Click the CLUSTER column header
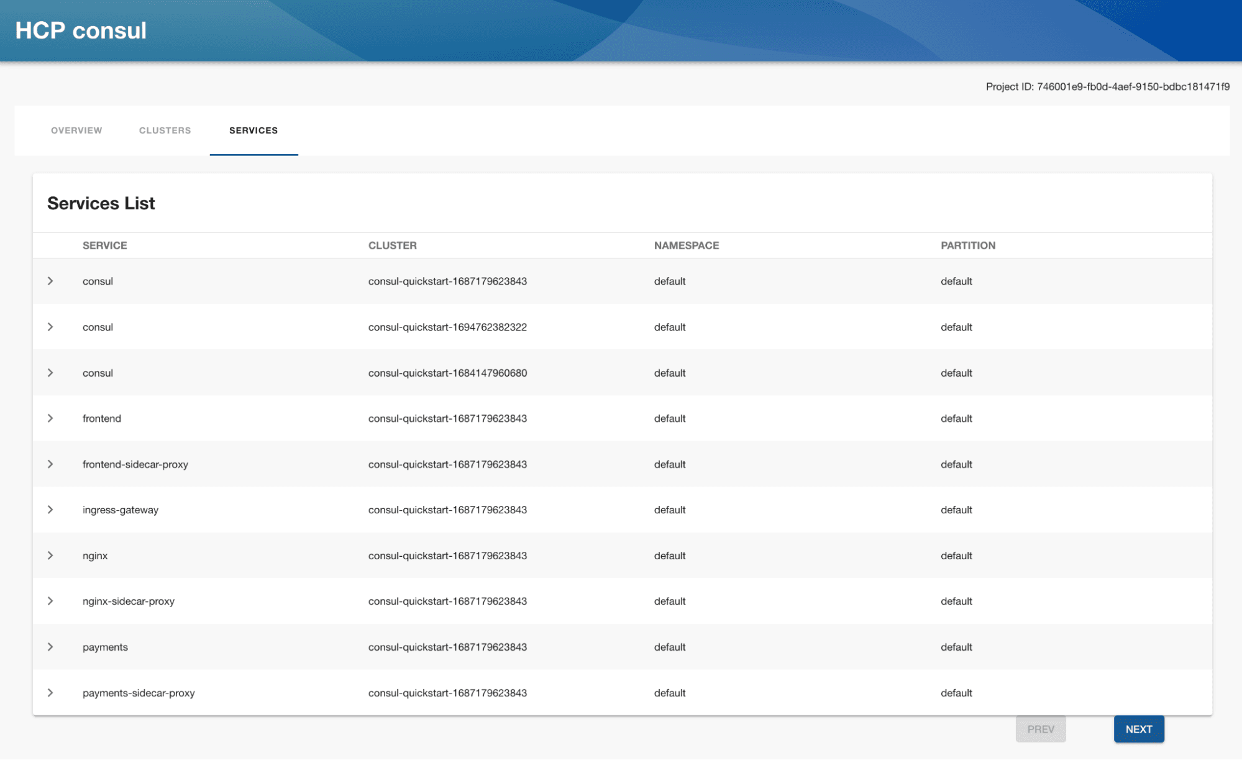1242x760 pixels. click(x=392, y=245)
